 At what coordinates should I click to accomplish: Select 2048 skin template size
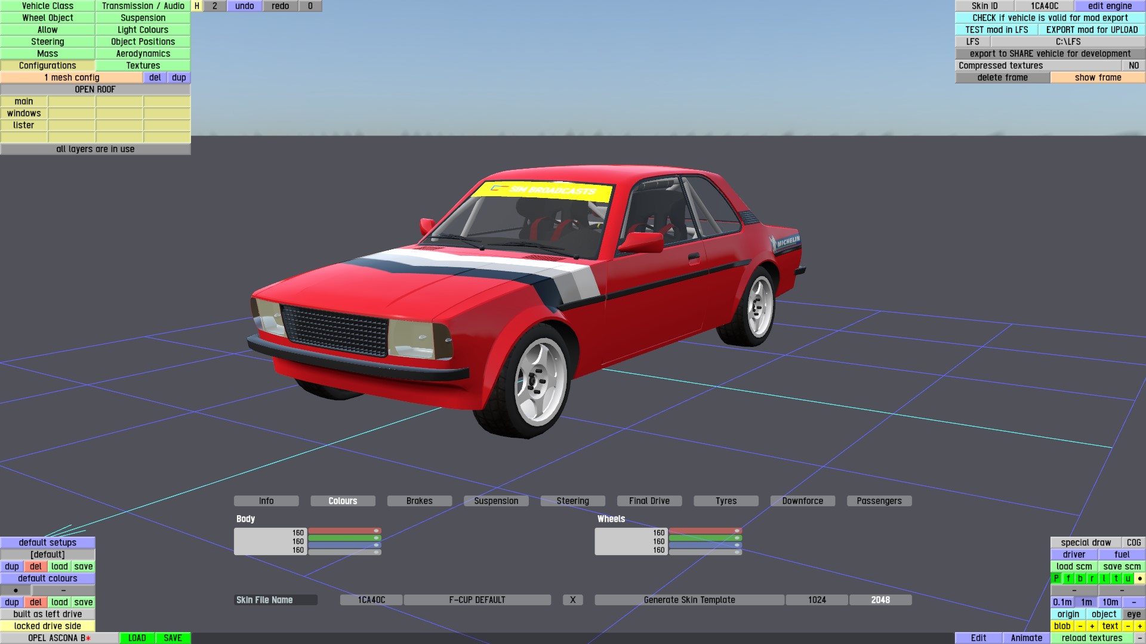[880, 600]
